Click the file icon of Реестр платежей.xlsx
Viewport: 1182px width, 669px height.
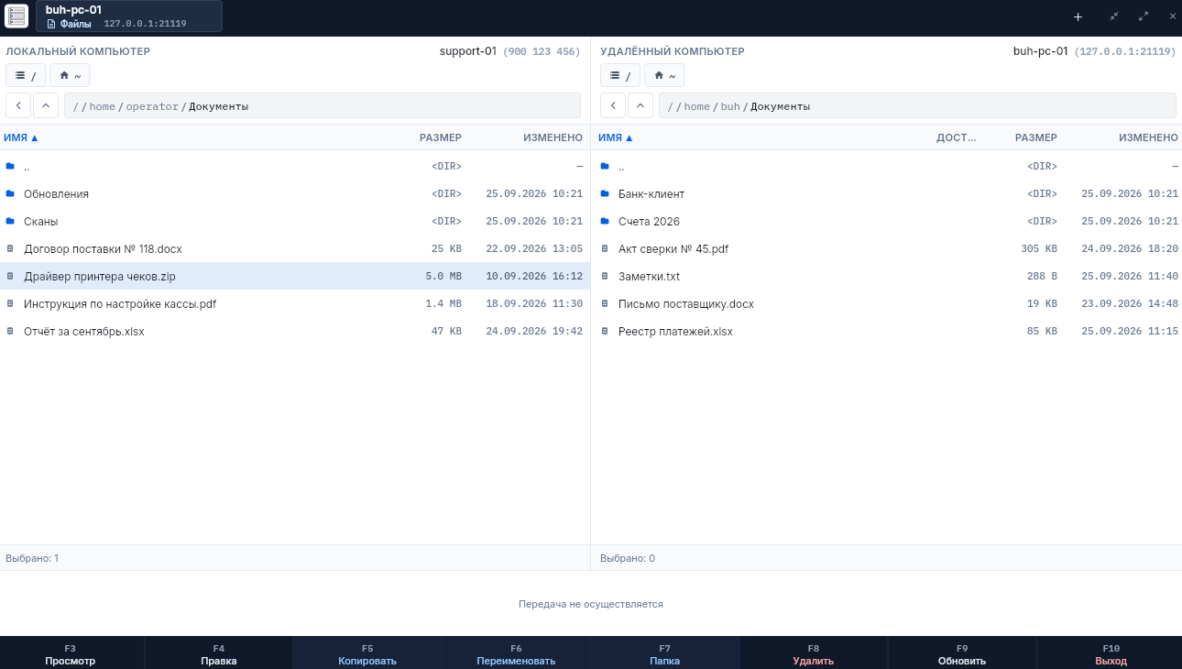pyautogui.click(x=605, y=331)
